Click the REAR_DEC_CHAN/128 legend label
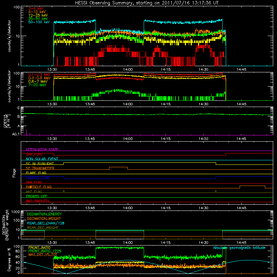This screenshot has height=277, width=277. tap(46, 223)
